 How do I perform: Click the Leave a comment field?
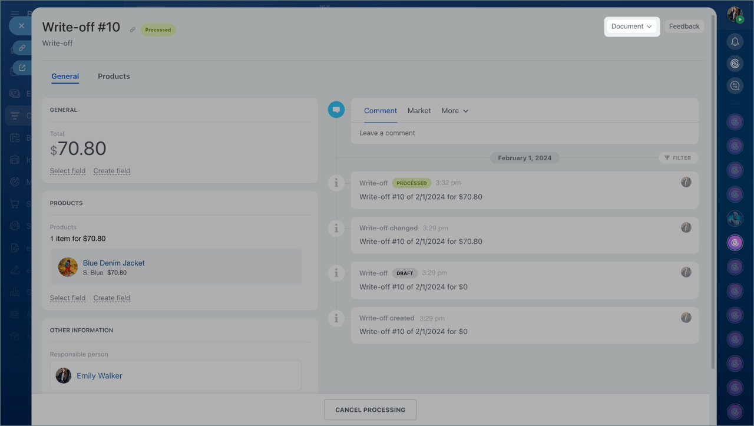click(524, 133)
